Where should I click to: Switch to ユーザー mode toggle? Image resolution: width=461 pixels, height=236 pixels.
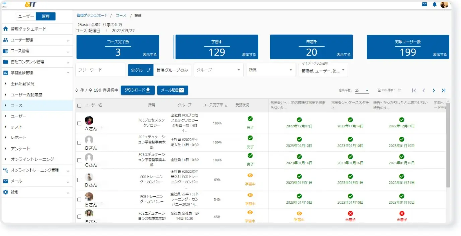(26, 16)
